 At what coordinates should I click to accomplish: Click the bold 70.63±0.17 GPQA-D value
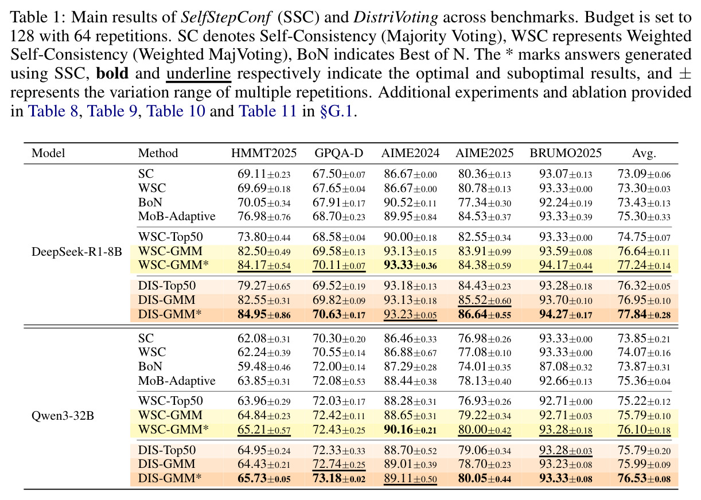click(x=338, y=315)
